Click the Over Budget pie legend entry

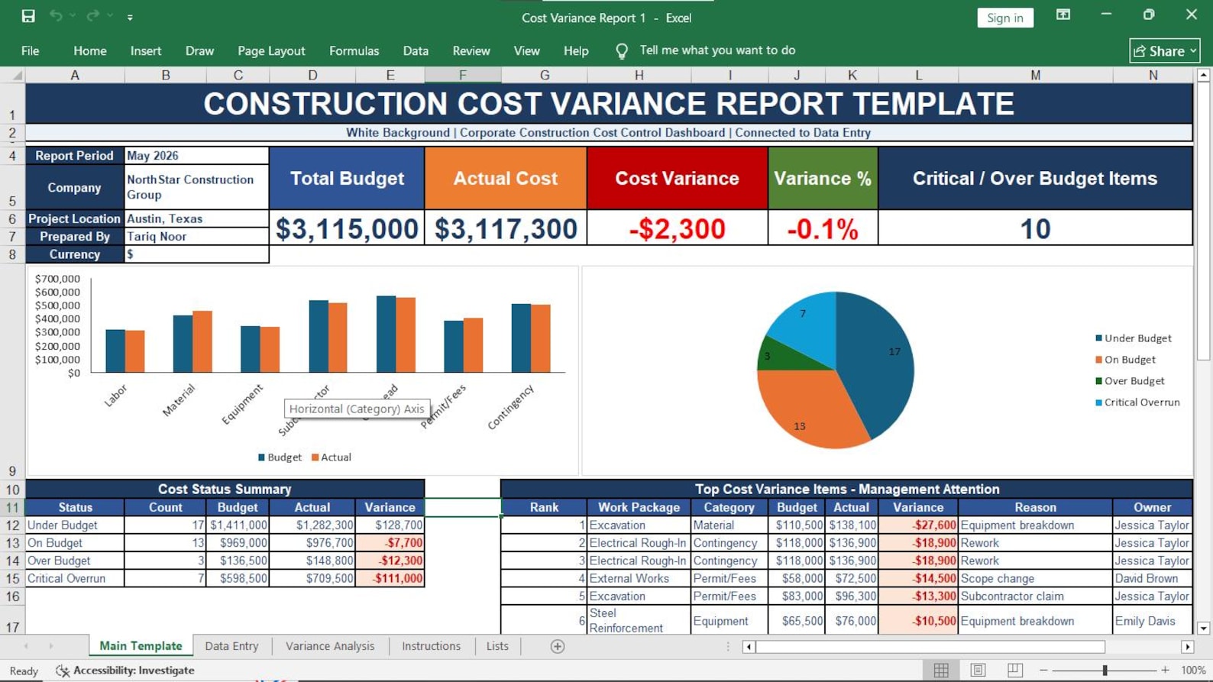pos(1130,381)
